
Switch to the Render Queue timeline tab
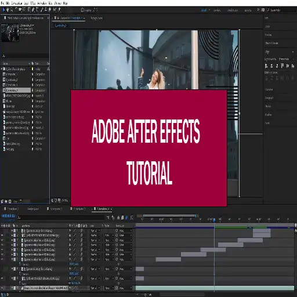[x=33, y=209]
